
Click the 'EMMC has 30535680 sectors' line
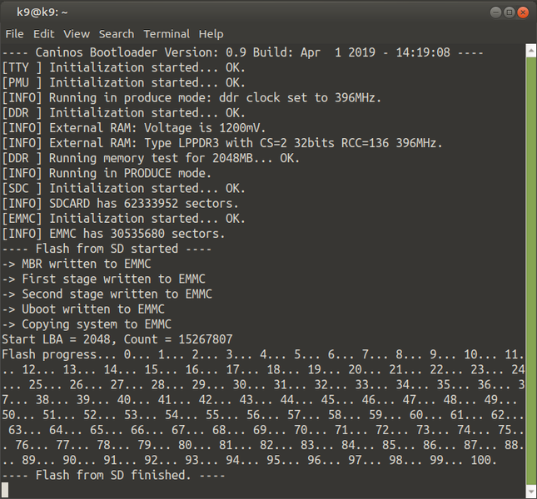click(113, 234)
